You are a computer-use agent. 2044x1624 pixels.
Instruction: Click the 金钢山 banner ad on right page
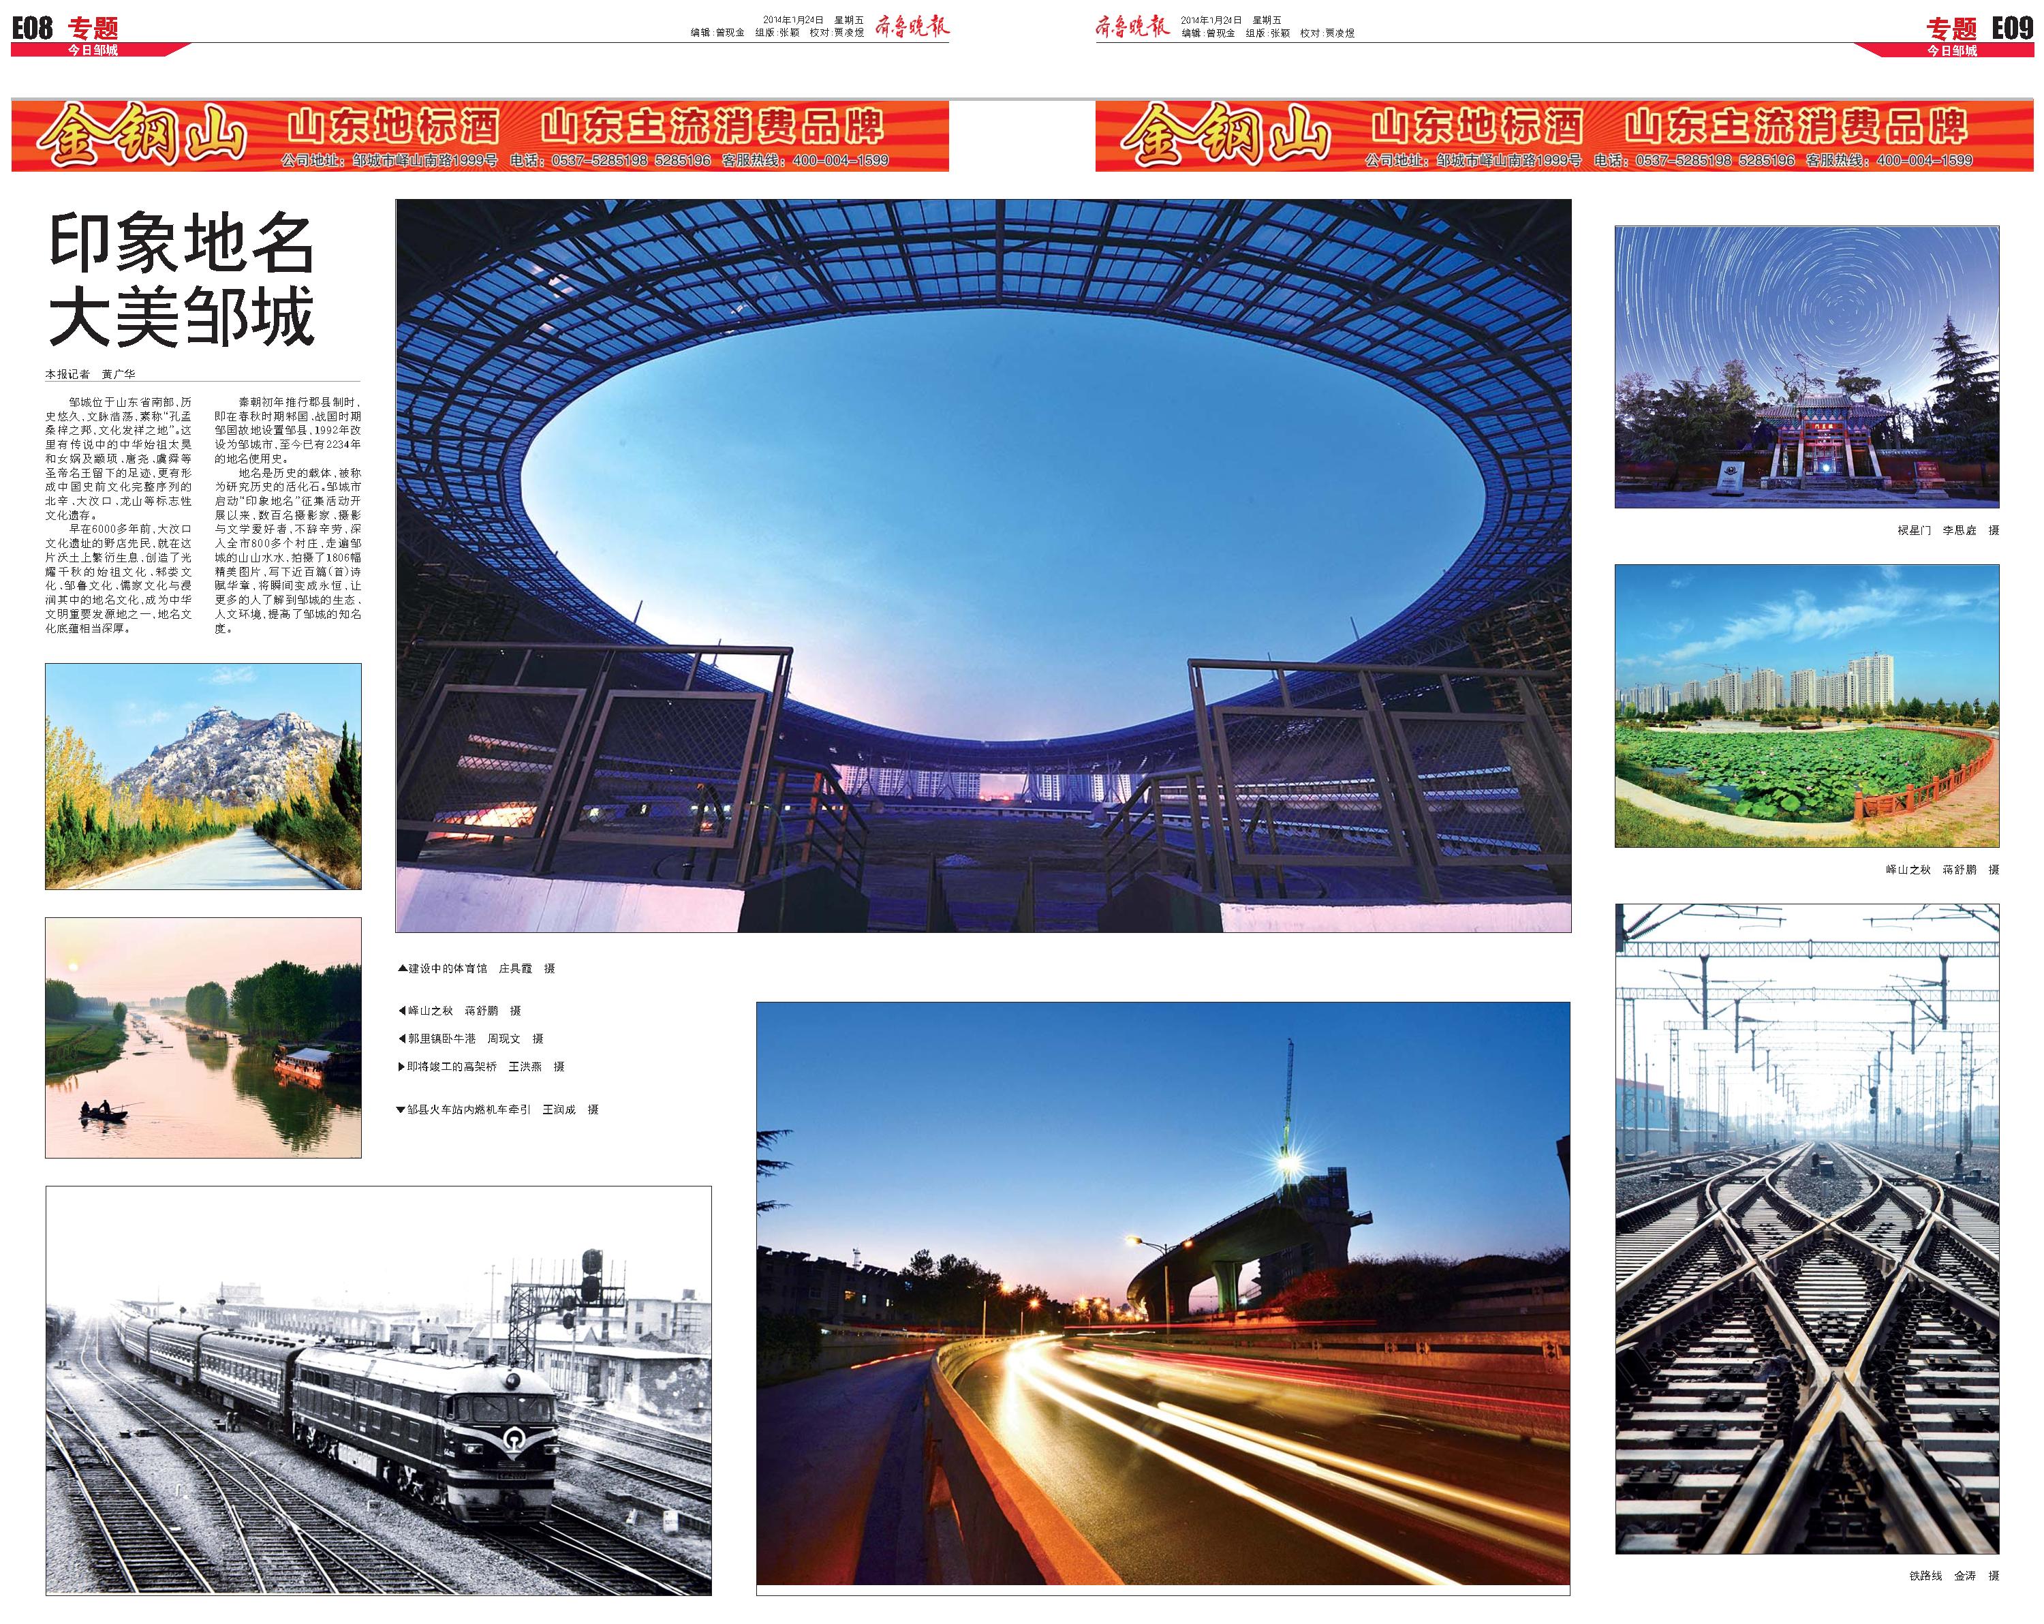pos(1564,136)
